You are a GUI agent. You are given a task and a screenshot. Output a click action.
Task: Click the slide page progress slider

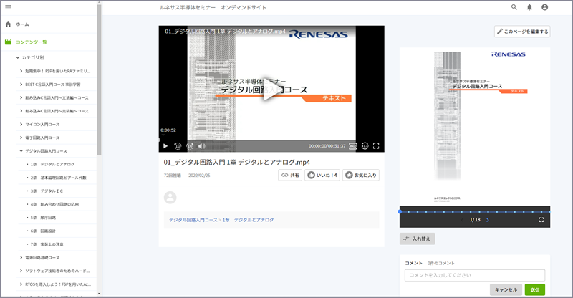pyautogui.click(x=475, y=212)
